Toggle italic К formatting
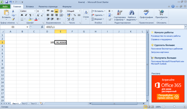This screenshot has width=187, height=109. click(x=26, y=15)
